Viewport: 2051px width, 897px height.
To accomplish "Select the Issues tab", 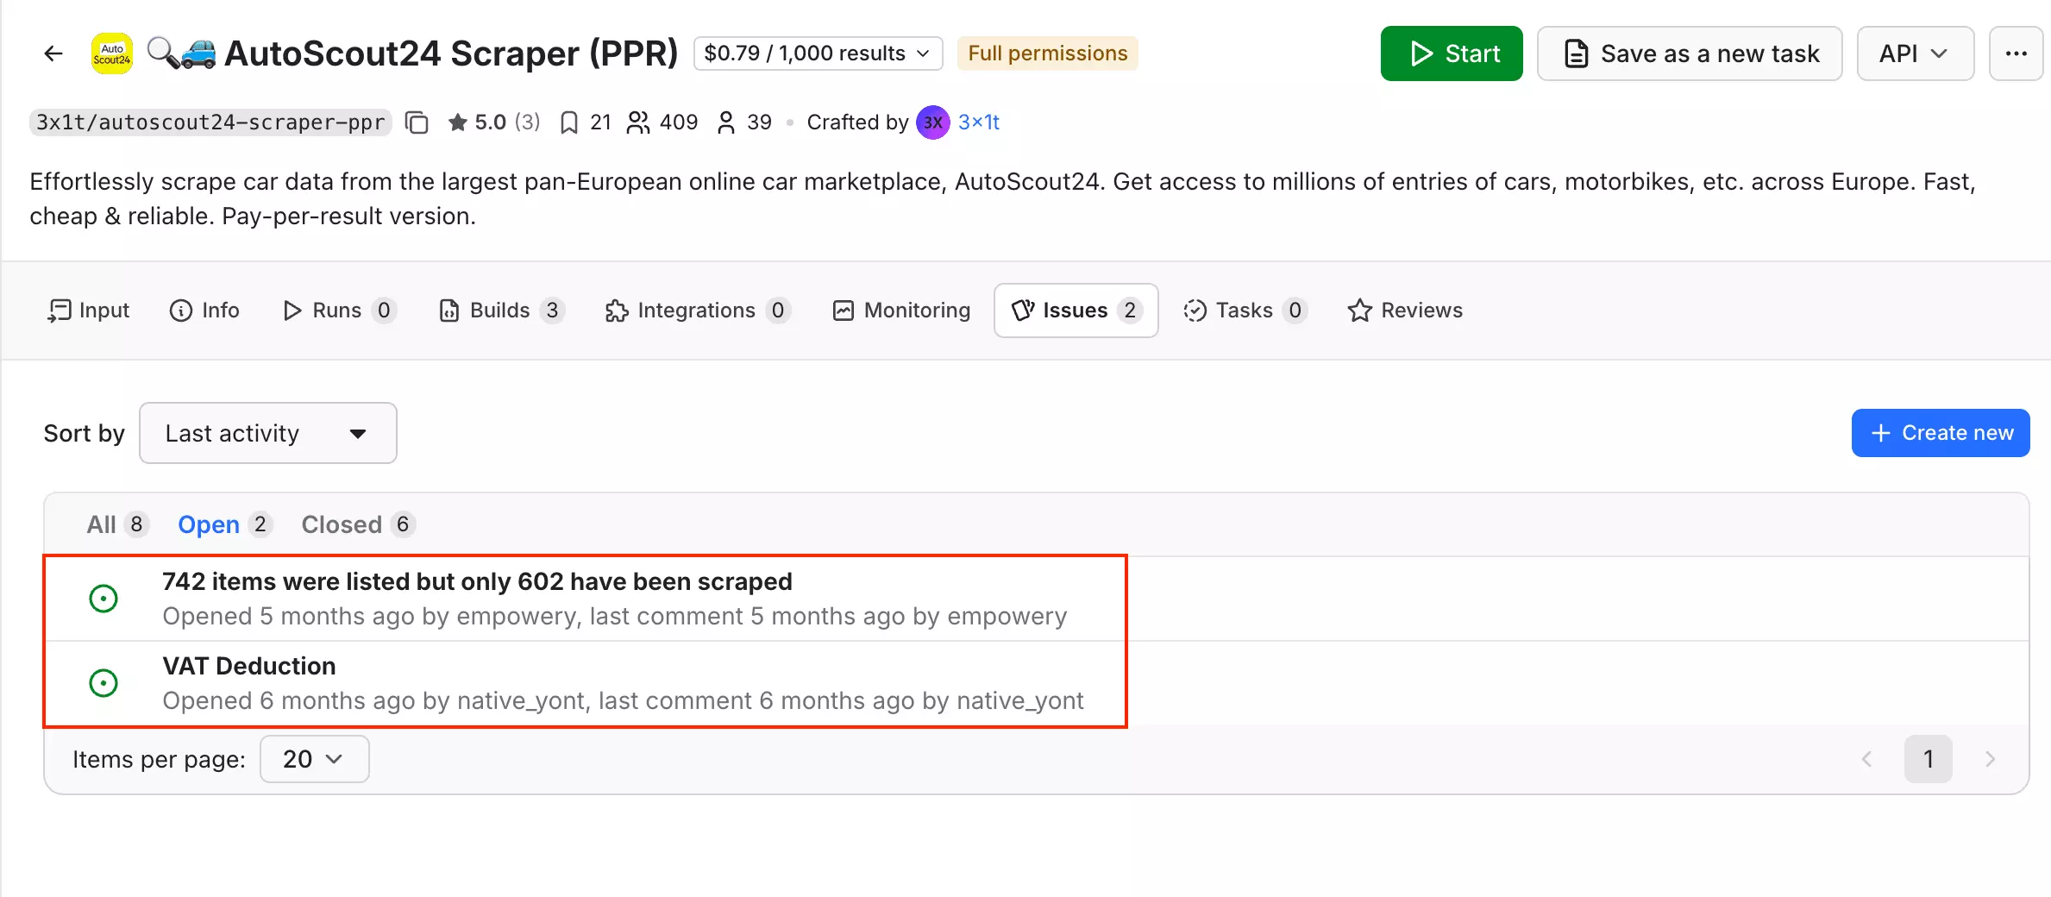I will click(x=1076, y=310).
